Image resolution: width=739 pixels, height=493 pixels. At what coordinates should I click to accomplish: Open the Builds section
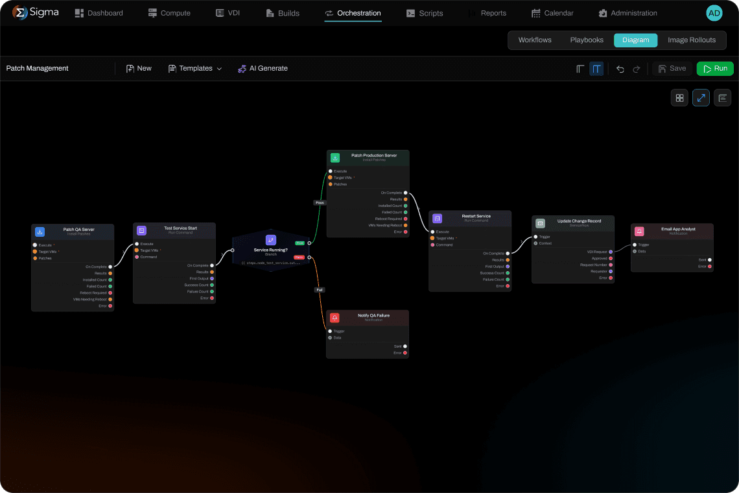(282, 13)
